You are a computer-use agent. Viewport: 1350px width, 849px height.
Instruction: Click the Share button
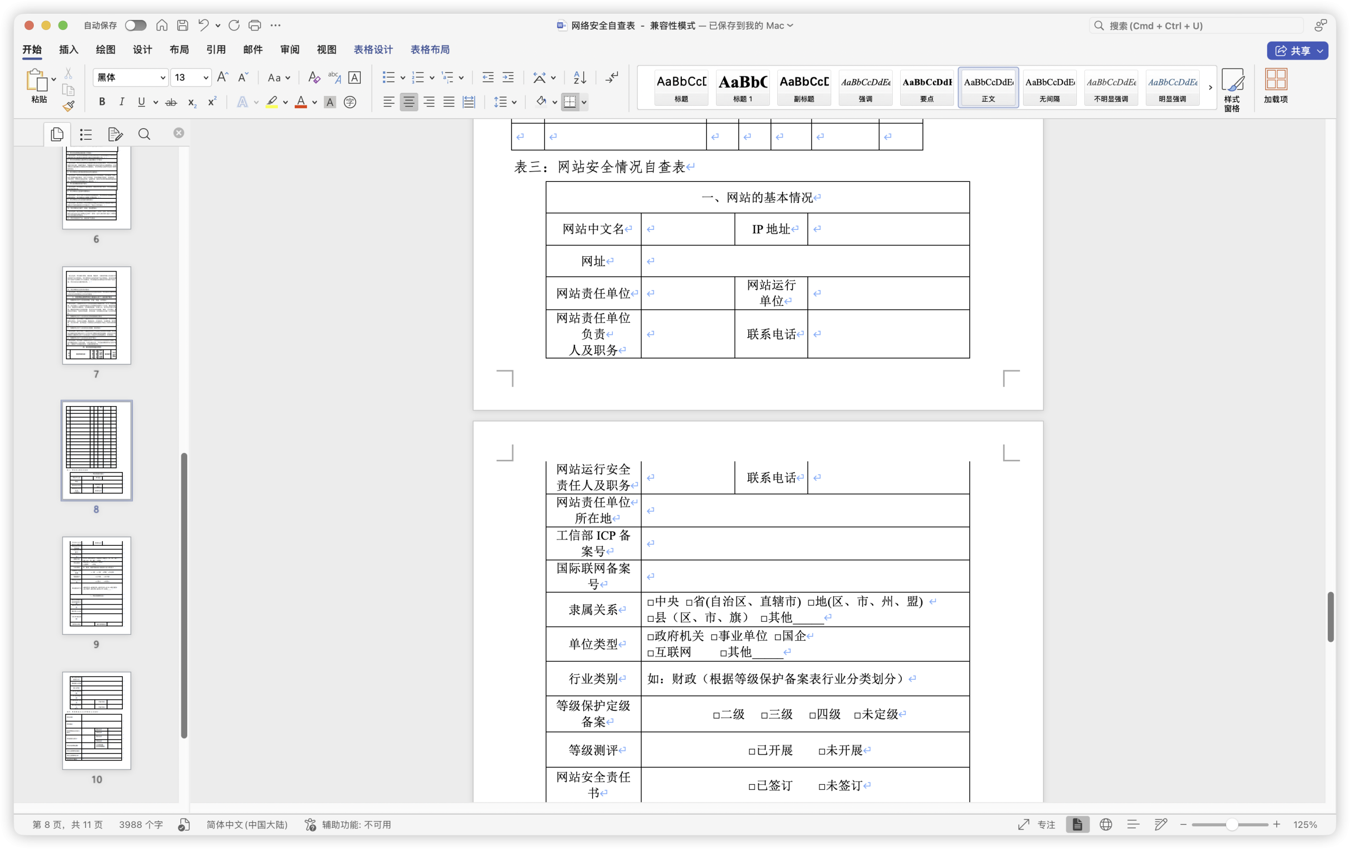pos(1291,51)
